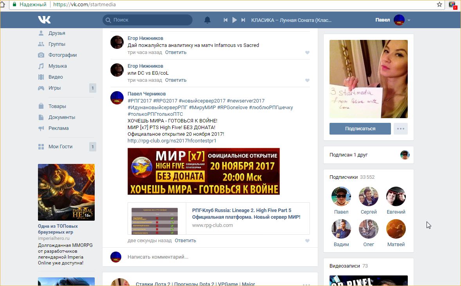Skip to the next track
This screenshot has width=461, height=286.
pos(243,20)
